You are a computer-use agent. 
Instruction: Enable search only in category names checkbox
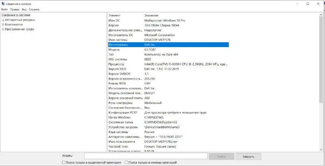pyautogui.click(x=127, y=162)
